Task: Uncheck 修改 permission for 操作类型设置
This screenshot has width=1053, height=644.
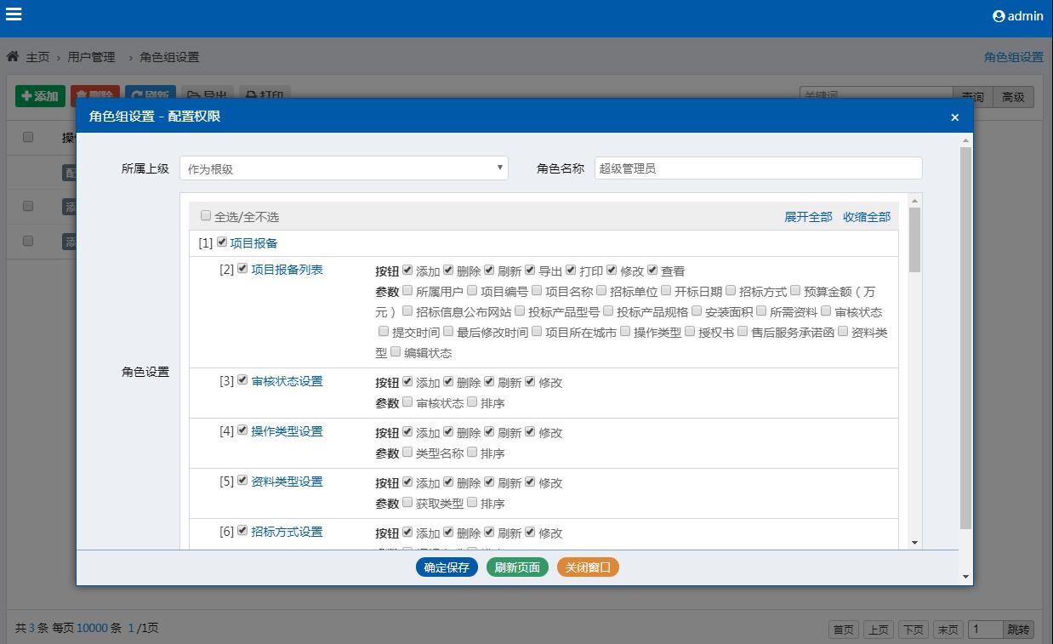Action: click(530, 432)
